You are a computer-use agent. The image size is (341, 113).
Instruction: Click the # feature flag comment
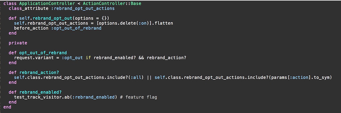[x=139, y=97]
